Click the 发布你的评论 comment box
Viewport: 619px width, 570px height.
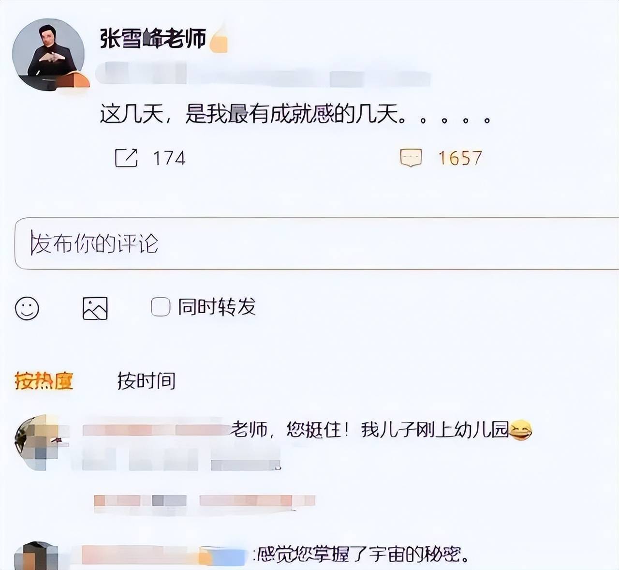[317, 243]
